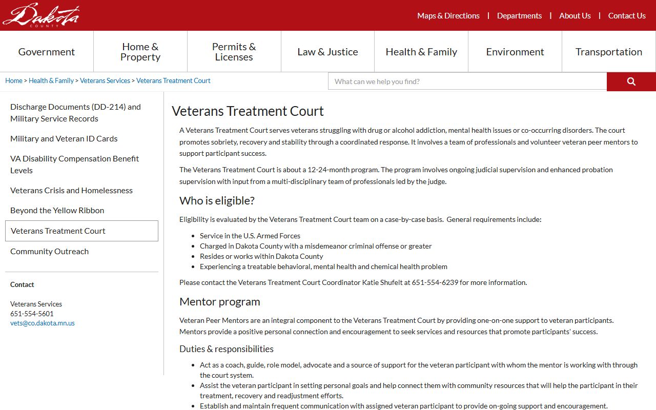Click 'Experiencing a treatable behavioral' bullet

coord(323,266)
